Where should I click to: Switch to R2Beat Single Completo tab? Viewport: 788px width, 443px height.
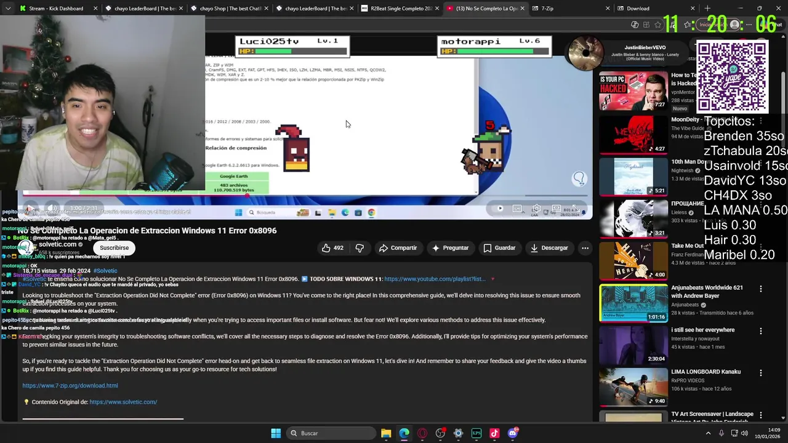point(401,9)
